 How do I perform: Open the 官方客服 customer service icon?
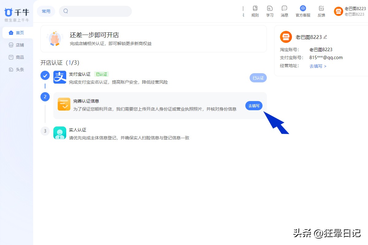tap(303, 9)
